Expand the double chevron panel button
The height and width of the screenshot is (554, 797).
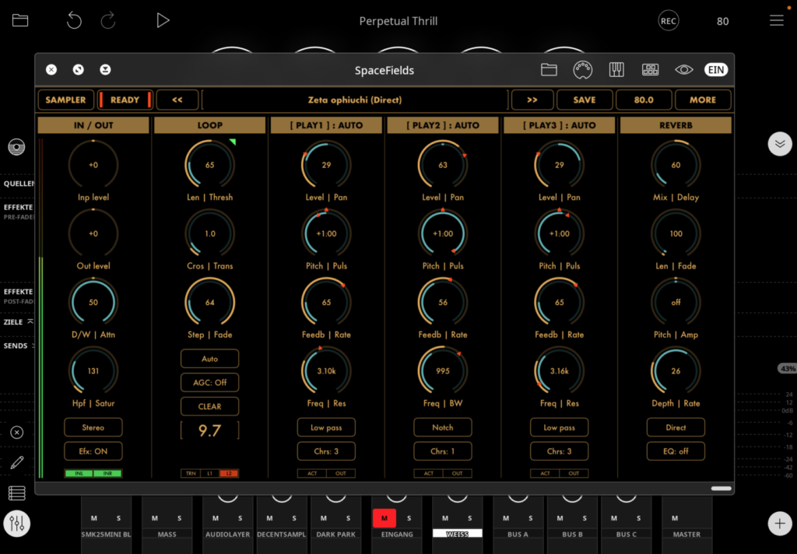pos(779,143)
